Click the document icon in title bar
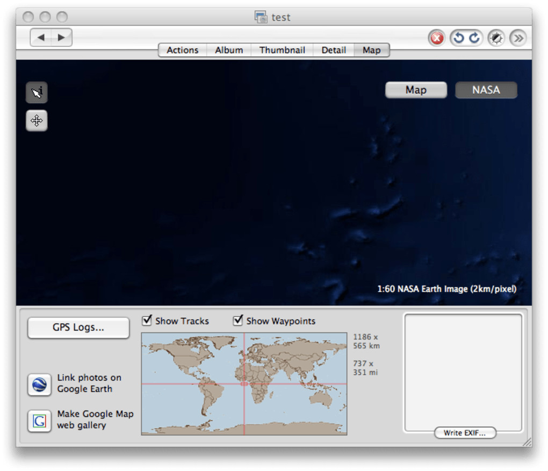This screenshot has width=548, height=471. tap(261, 17)
